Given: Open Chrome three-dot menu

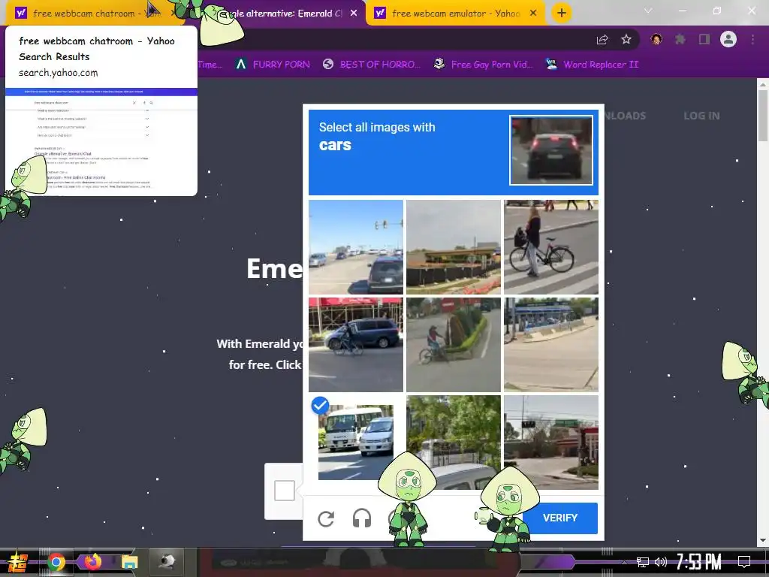Looking at the screenshot, I should point(752,39).
